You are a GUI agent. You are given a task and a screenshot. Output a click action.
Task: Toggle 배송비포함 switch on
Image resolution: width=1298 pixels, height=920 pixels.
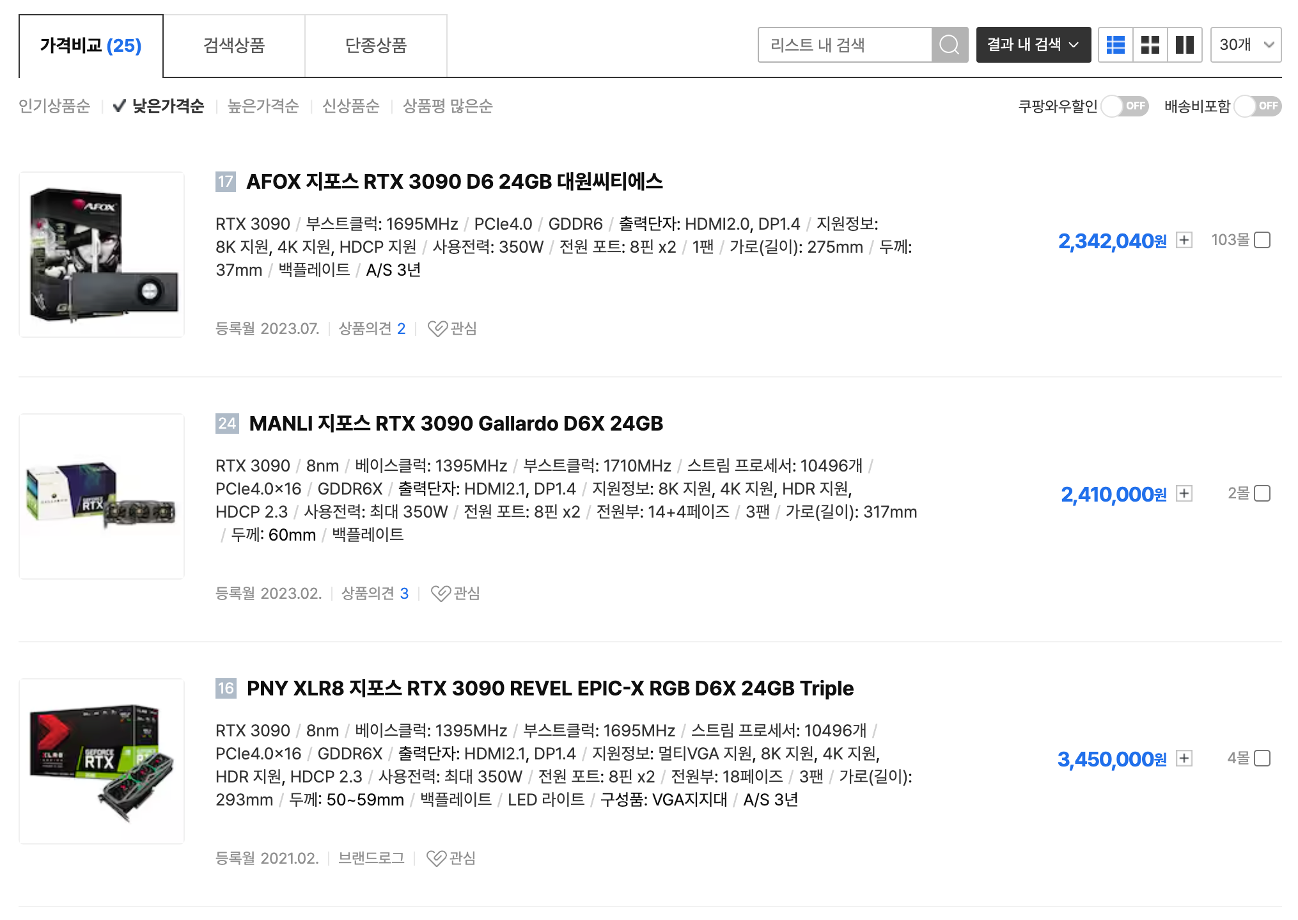click(1258, 106)
